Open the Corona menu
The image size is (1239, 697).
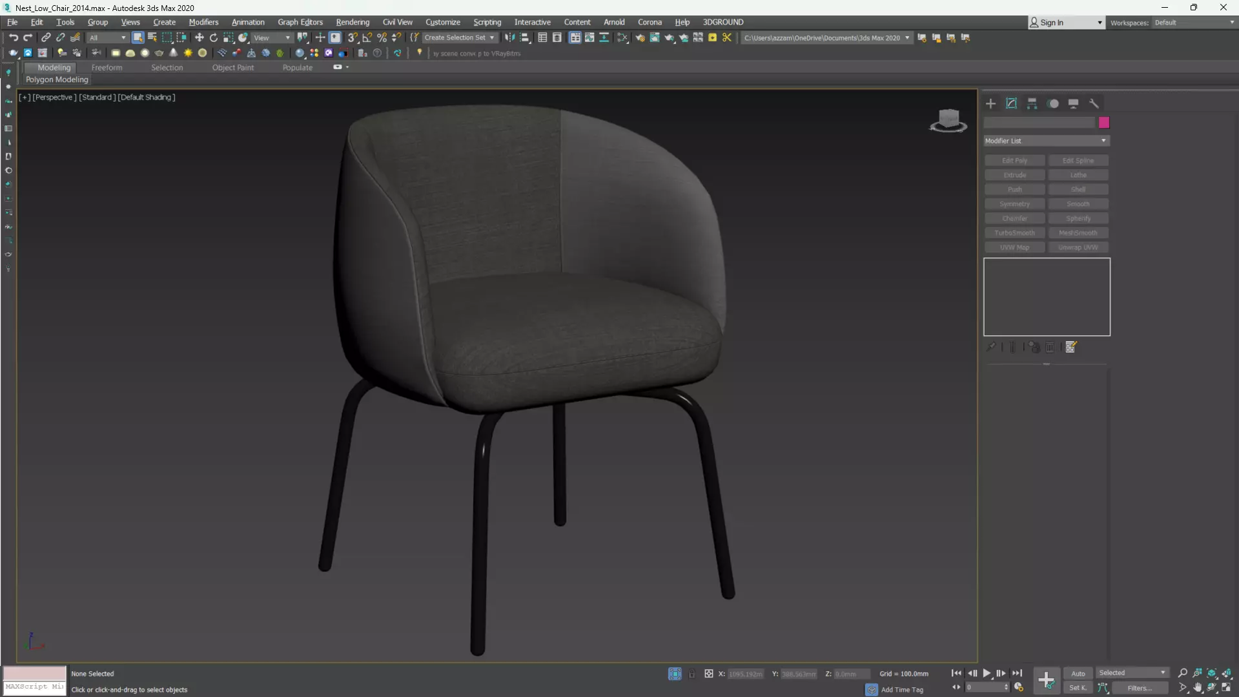650,22
